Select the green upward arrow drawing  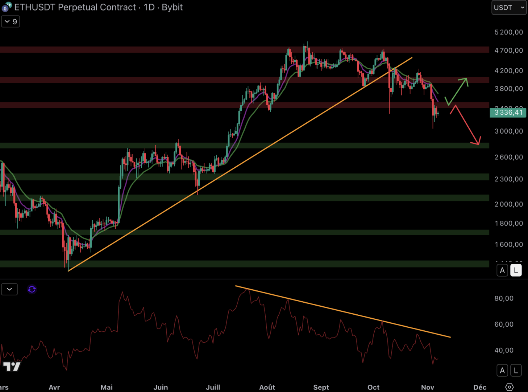(x=457, y=91)
